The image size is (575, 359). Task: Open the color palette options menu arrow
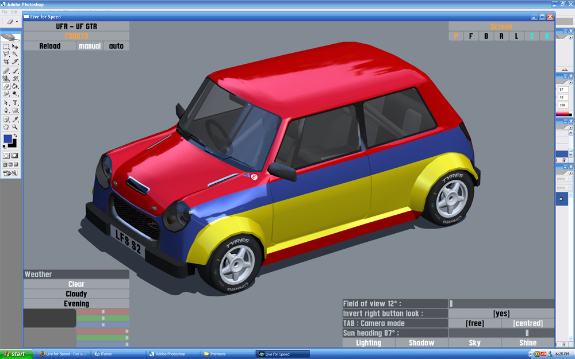pos(570,82)
